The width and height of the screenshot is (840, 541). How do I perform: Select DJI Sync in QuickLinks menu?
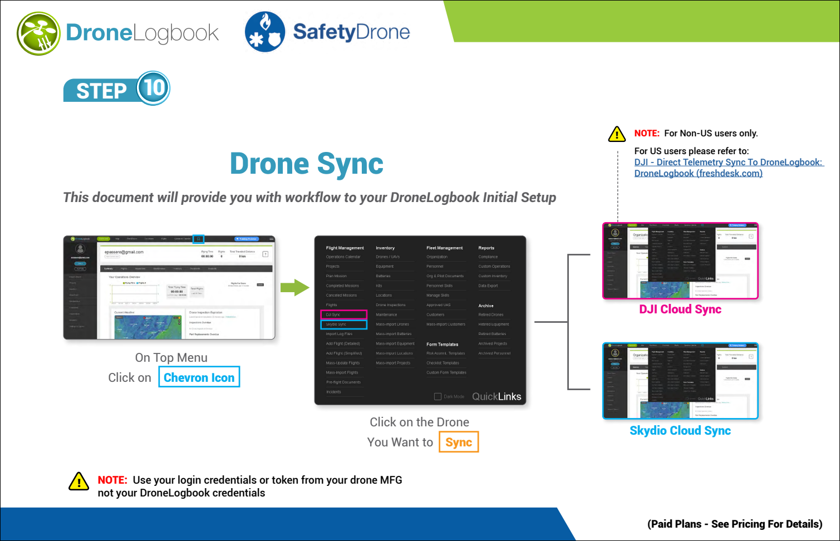pos(343,314)
